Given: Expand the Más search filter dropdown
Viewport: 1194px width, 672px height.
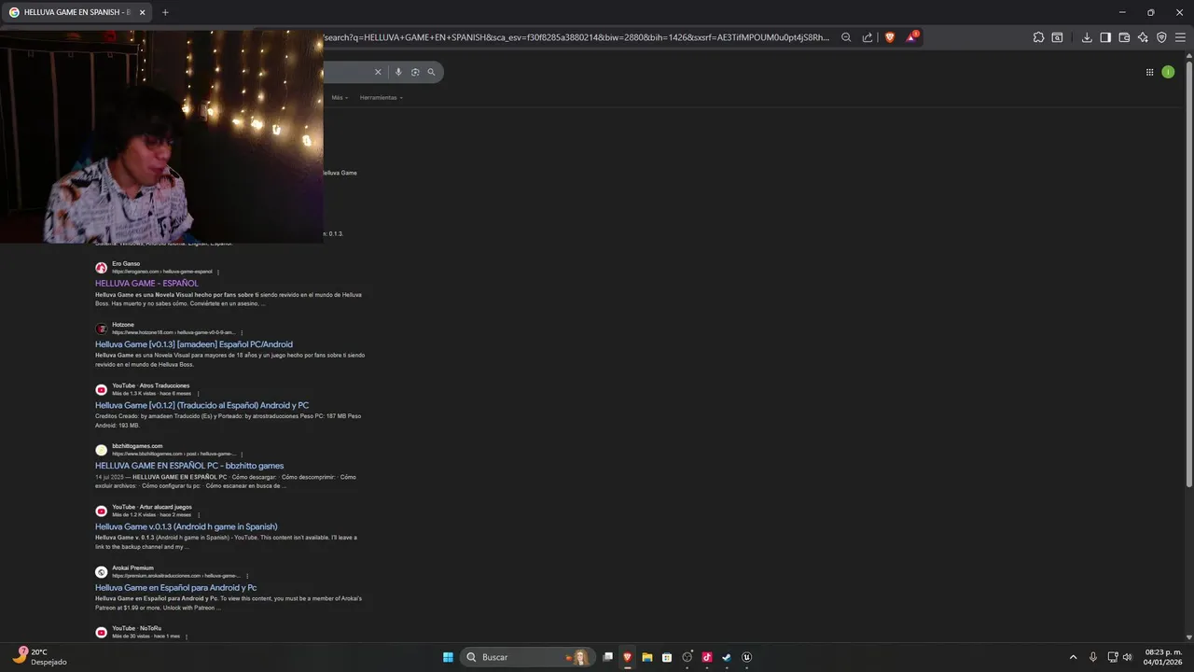Looking at the screenshot, I should [340, 97].
